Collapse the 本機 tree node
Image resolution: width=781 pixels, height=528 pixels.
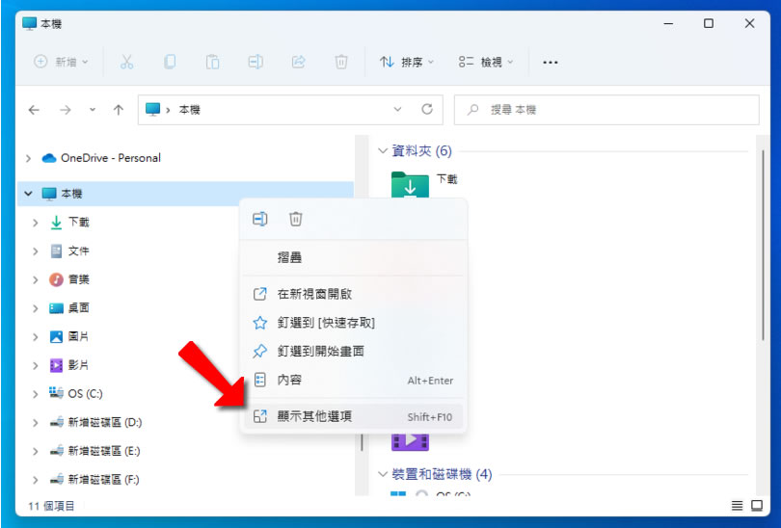[28, 194]
